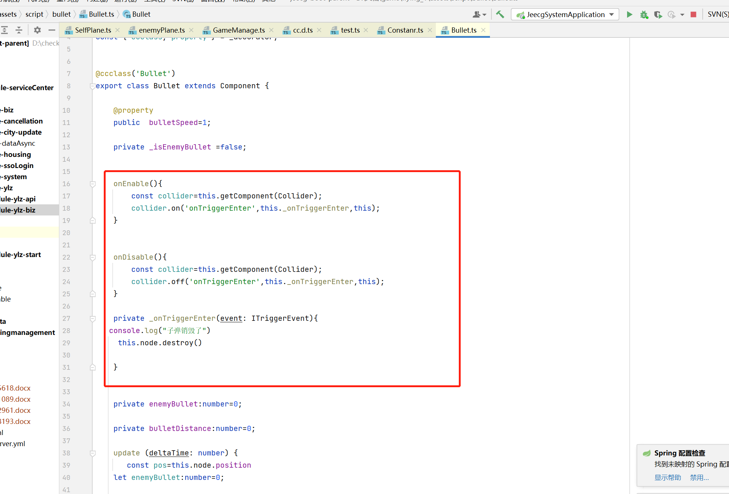Click the green Run button
This screenshot has width=729, height=494.
(x=629, y=14)
